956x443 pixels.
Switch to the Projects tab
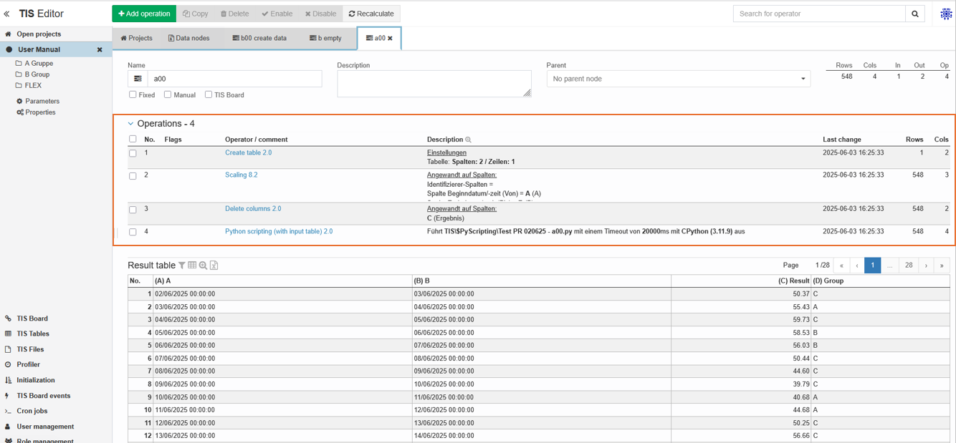136,38
